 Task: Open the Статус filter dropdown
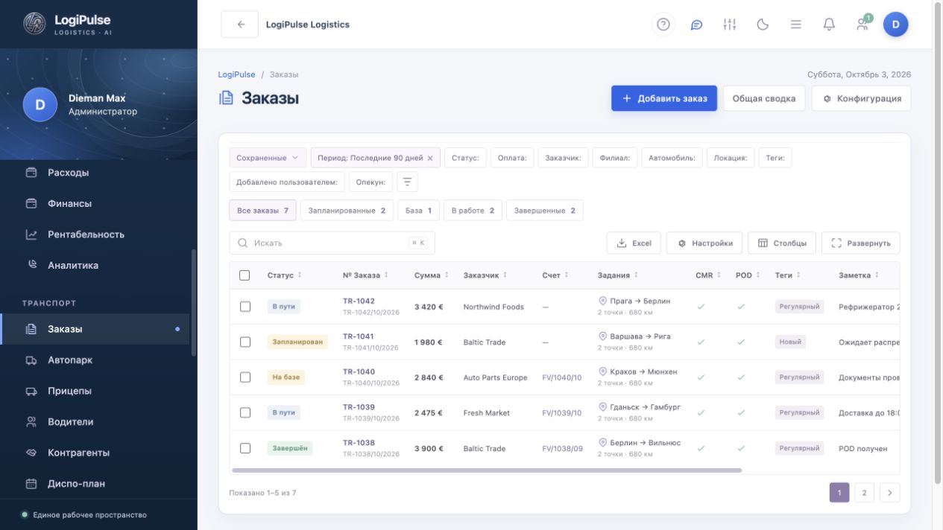465,158
